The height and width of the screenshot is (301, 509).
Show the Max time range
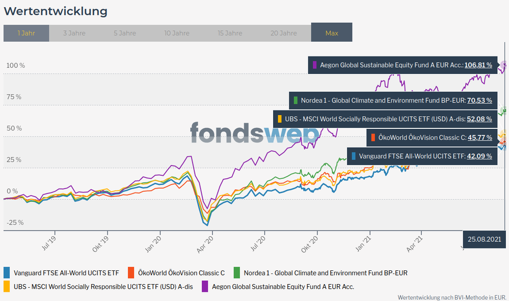point(332,33)
